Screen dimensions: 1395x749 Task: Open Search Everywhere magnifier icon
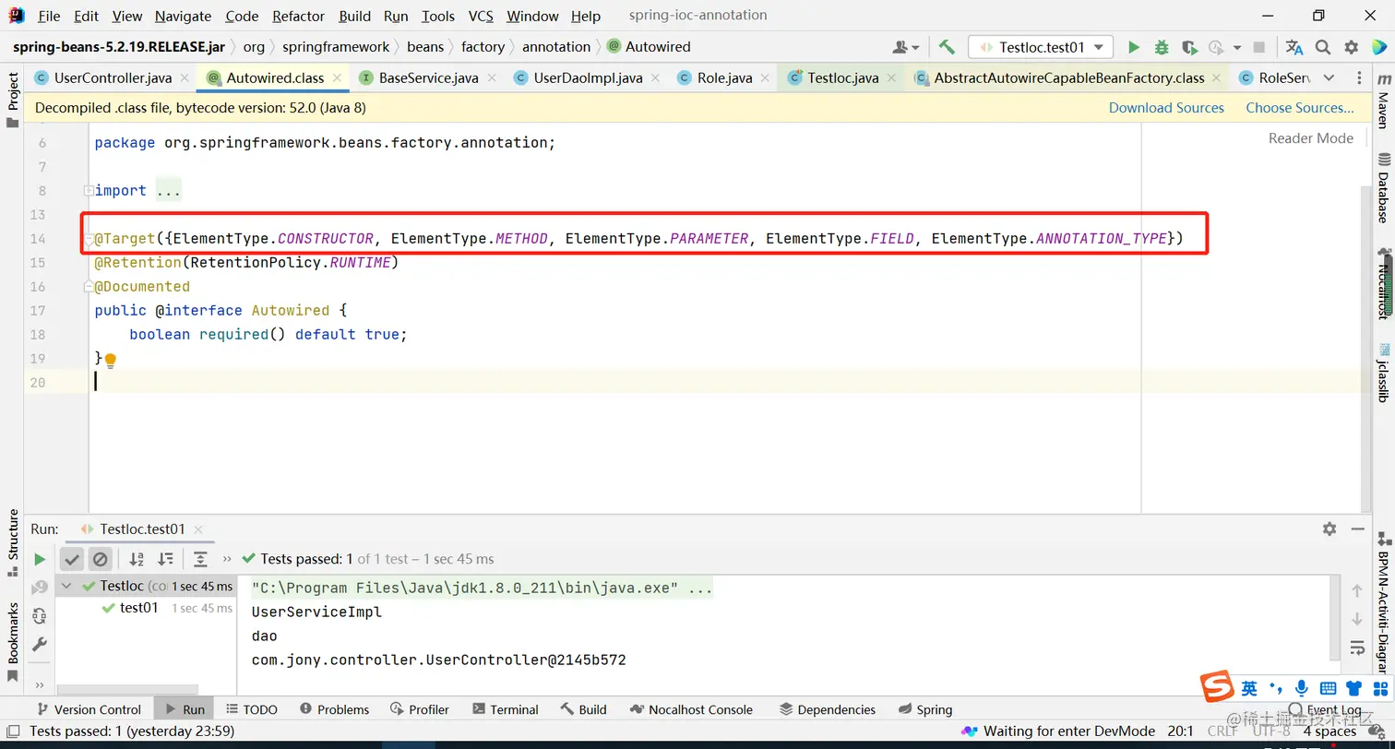point(1323,47)
